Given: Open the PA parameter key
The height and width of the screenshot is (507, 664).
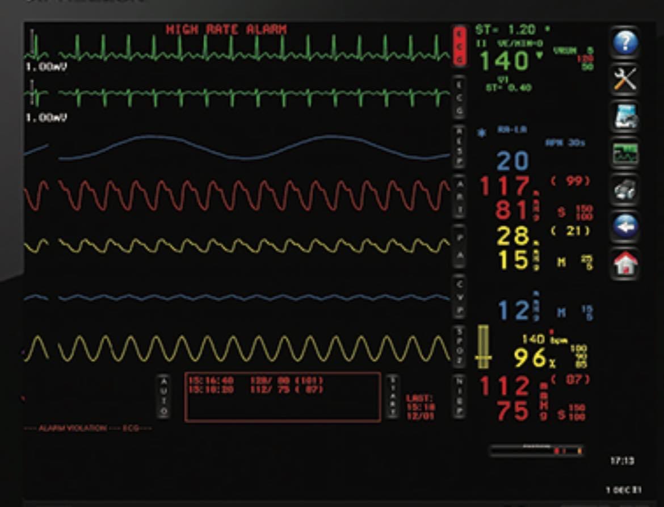Looking at the screenshot, I should pyautogui.click(x=460, y=246).
